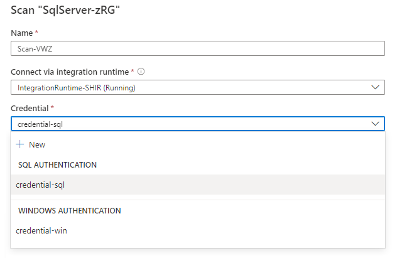Create a New credential
This screenshot has width=397, height=258.
pyautogui.click(x=37, y=144)
